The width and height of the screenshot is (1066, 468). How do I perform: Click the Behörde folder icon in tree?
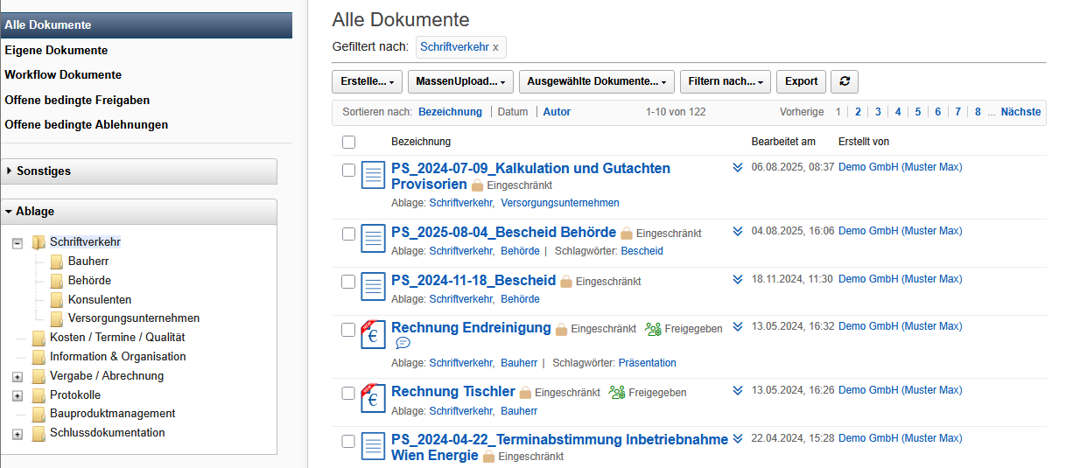click(x=57, y=281)
